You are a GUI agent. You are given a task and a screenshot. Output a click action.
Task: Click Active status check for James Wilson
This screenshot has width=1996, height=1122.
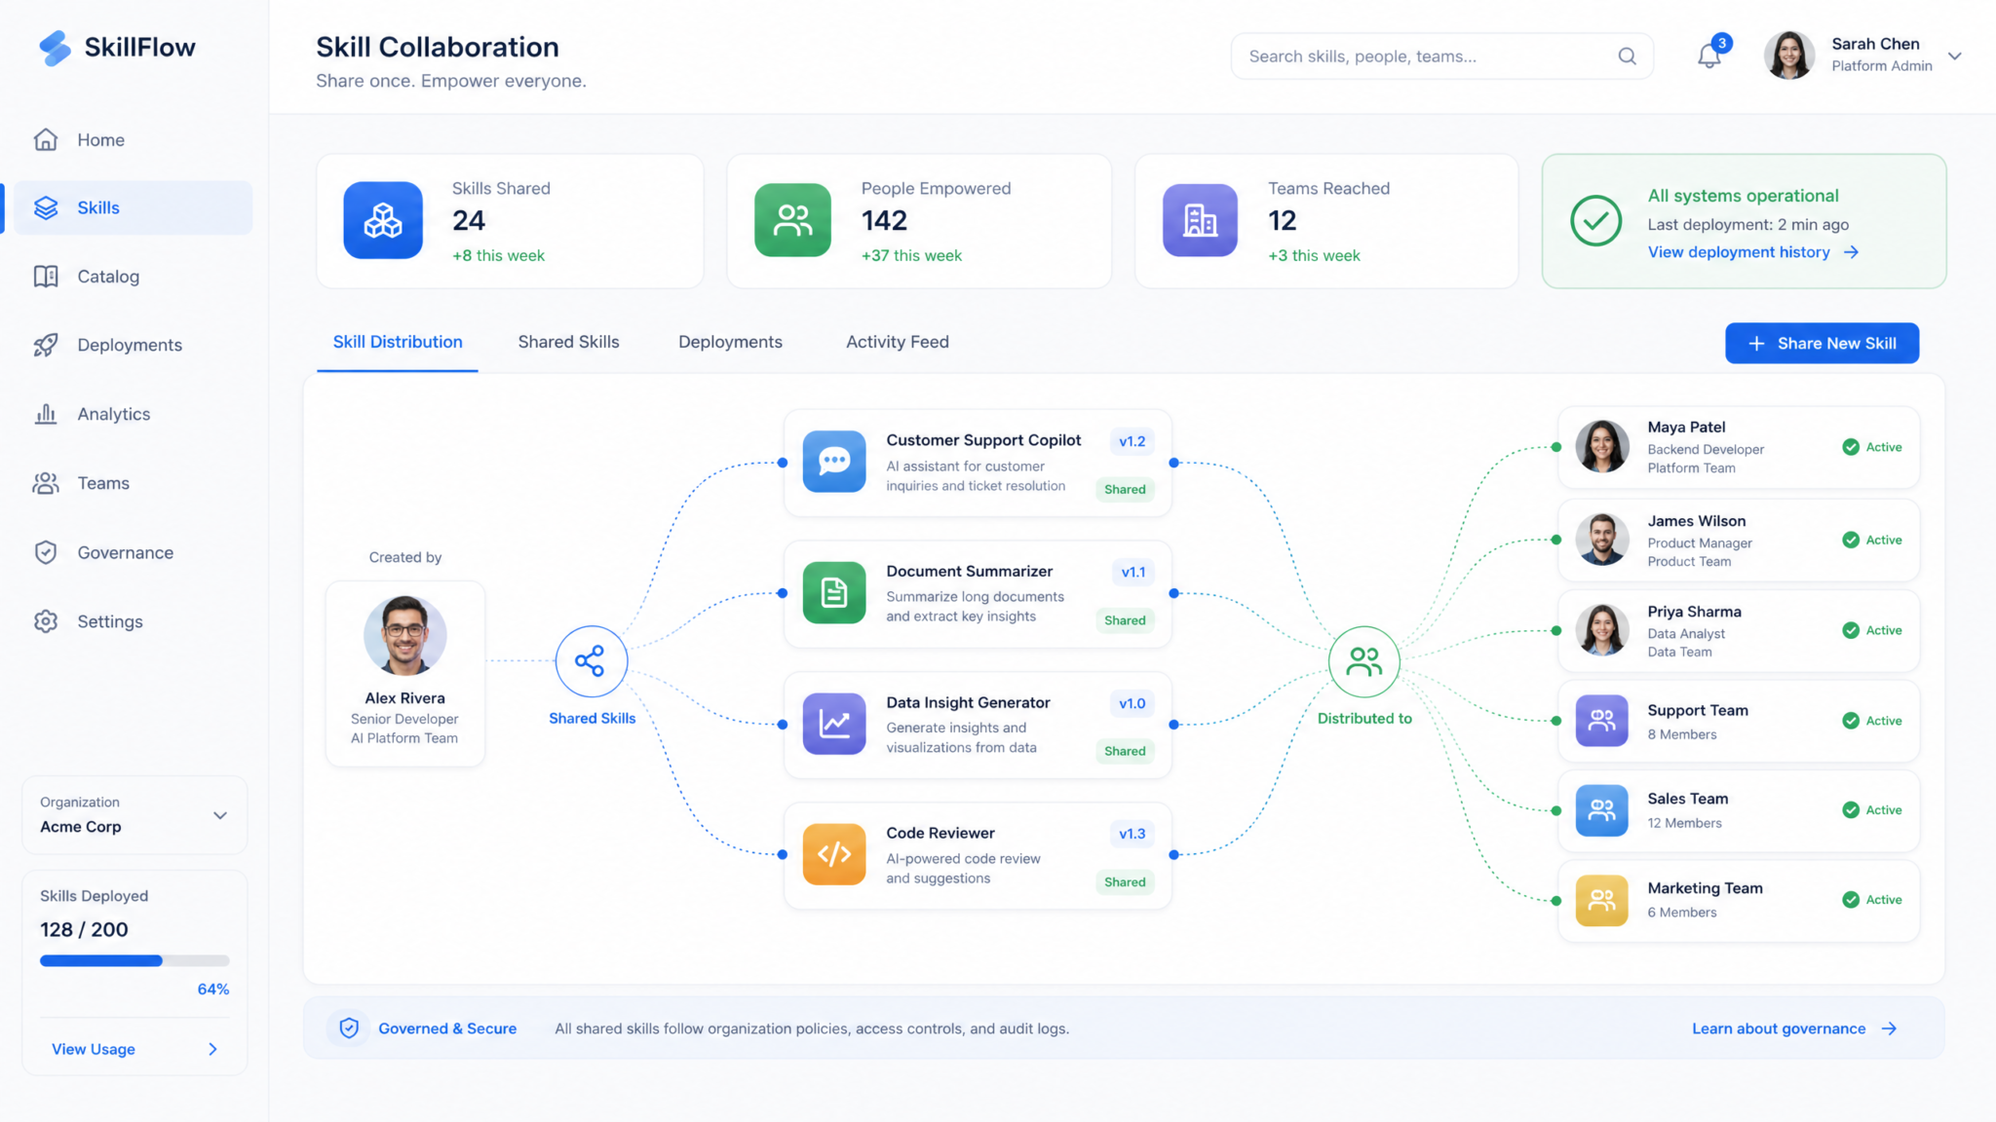(1851, 540)
